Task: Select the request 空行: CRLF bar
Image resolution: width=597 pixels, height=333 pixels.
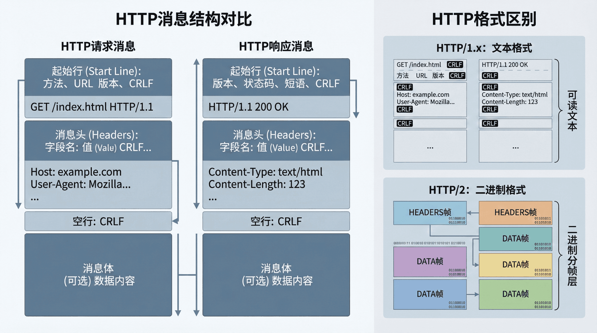Action: tap(98, 221)
